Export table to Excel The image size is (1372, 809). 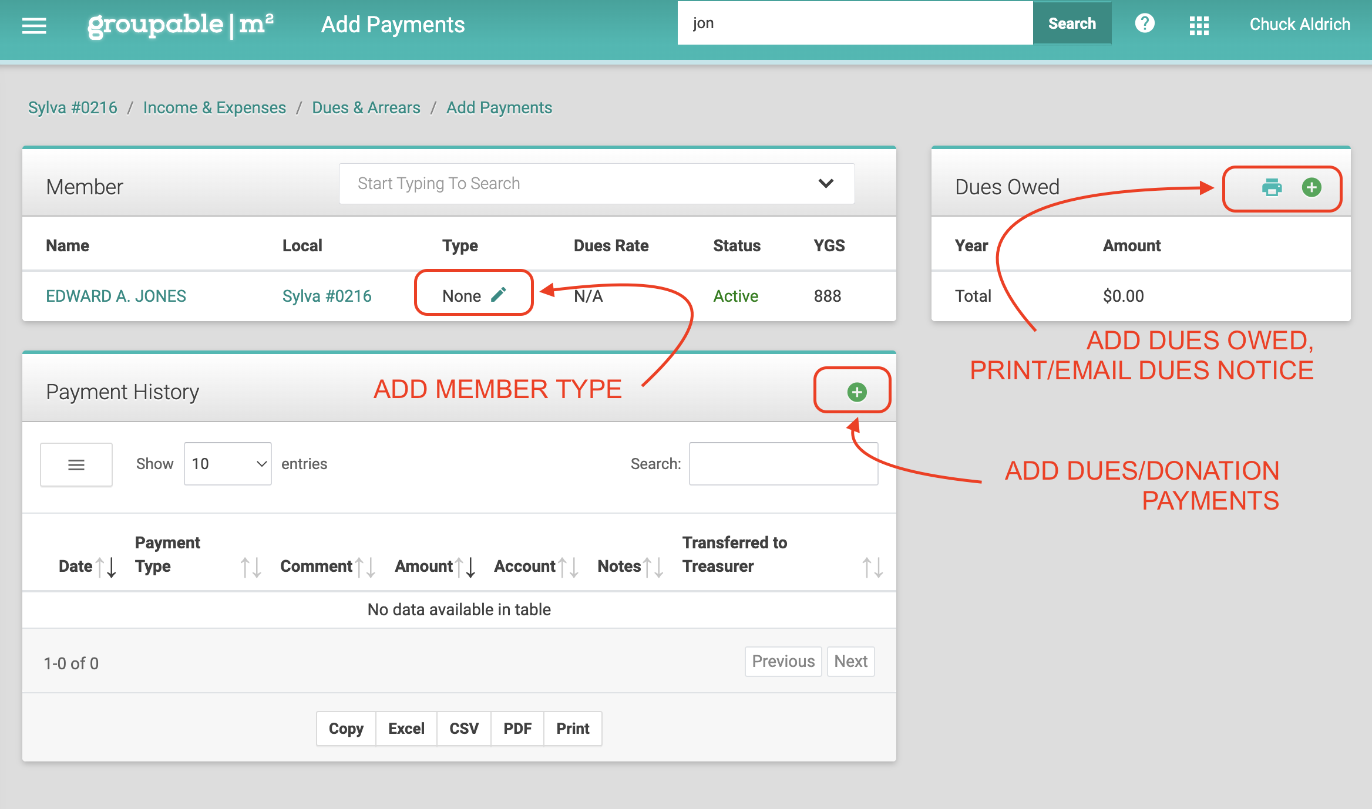[406, 729]
